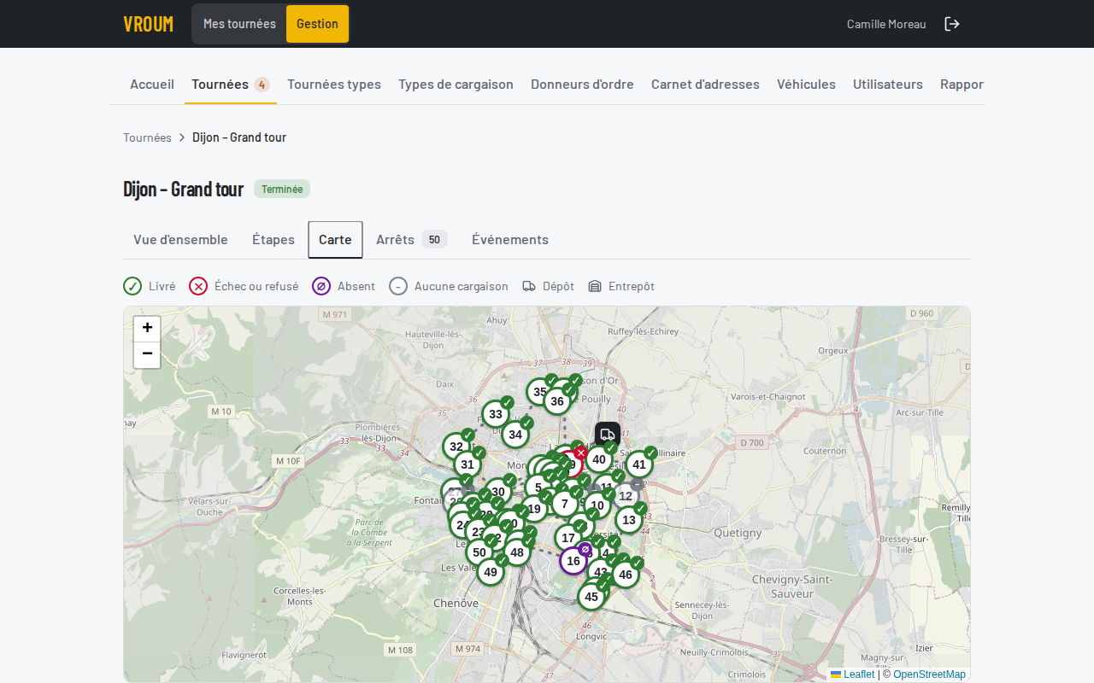
Task: Open the Vue d'ensemble sub-tab
Action: (x=180, y=239)
